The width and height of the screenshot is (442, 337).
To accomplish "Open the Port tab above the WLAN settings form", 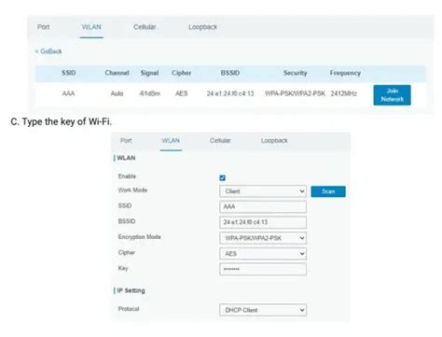I will pyautogui.click(x=126, y=140).
